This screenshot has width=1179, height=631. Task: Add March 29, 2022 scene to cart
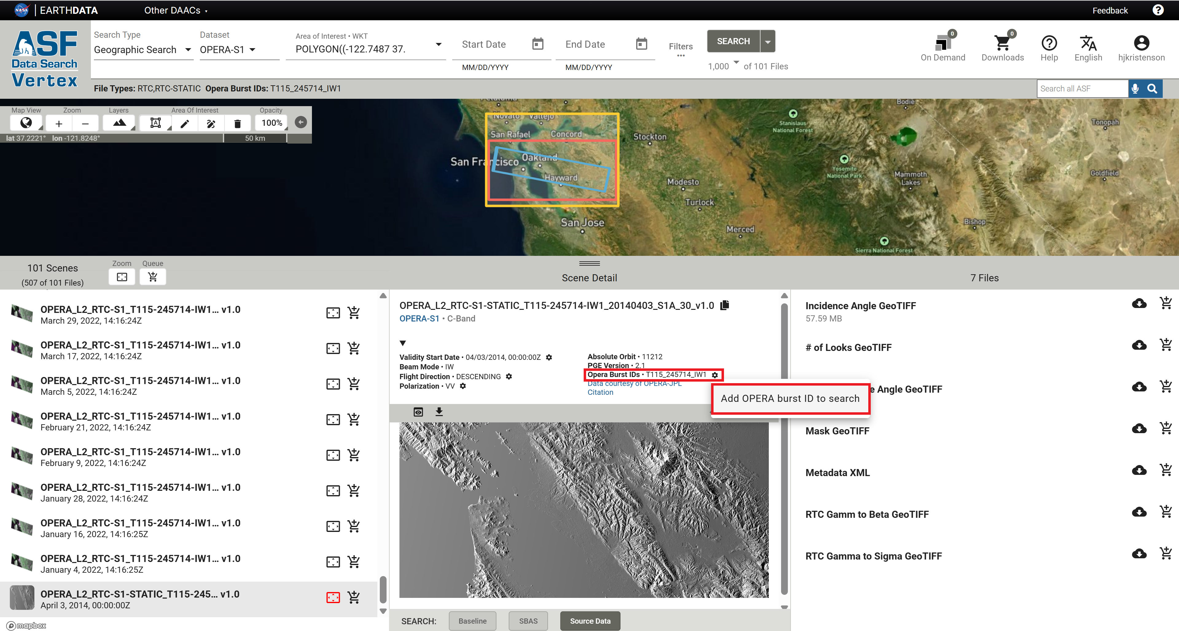354,313
